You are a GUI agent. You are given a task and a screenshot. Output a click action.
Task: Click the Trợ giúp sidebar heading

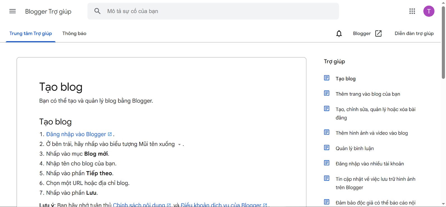[334, 61]
